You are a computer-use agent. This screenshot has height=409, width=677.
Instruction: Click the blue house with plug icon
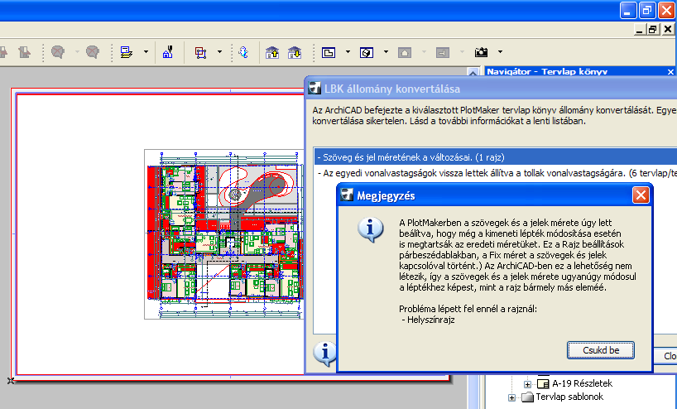[x=168, y=52]
